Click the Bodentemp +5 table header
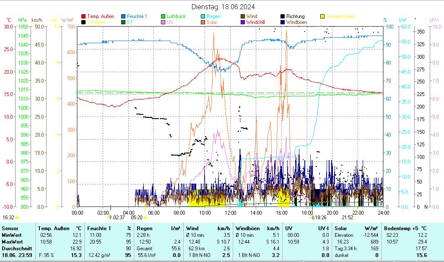 click(402, 228)
